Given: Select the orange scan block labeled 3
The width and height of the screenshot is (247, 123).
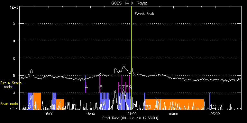Looking at the screenshot, I should [60, 104].
